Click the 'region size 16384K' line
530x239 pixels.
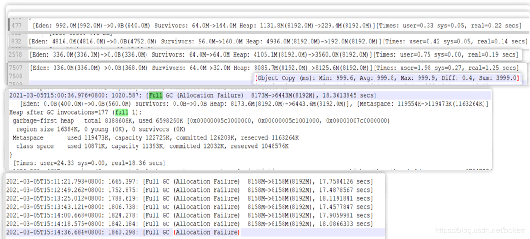[101, 129]
